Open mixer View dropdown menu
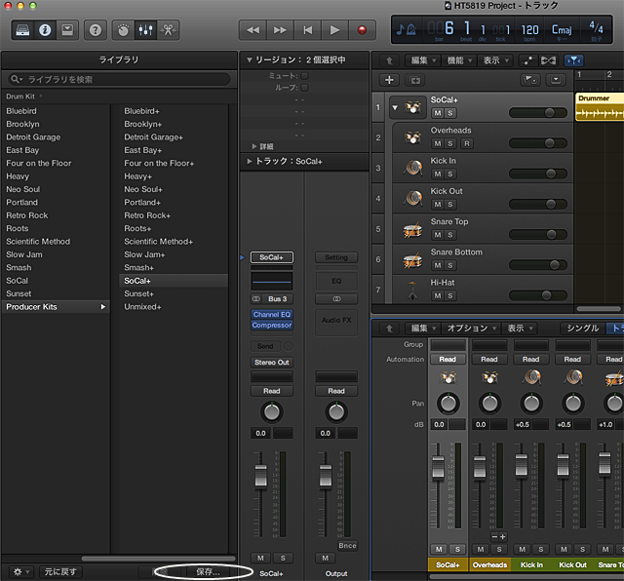This screenshot has height=581, width=624. (x=520, y=329)
